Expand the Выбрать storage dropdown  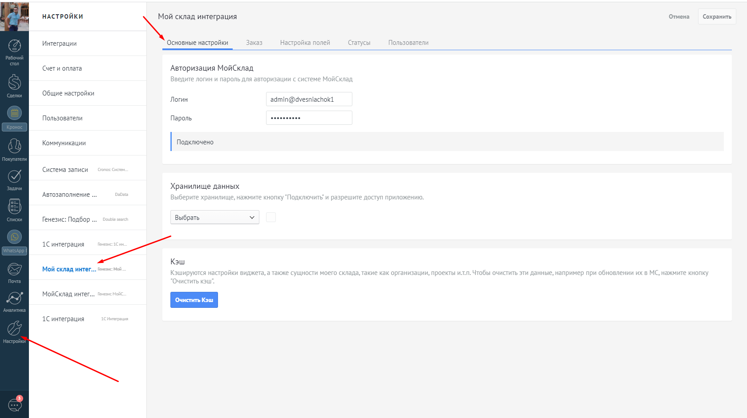[214, 217]
